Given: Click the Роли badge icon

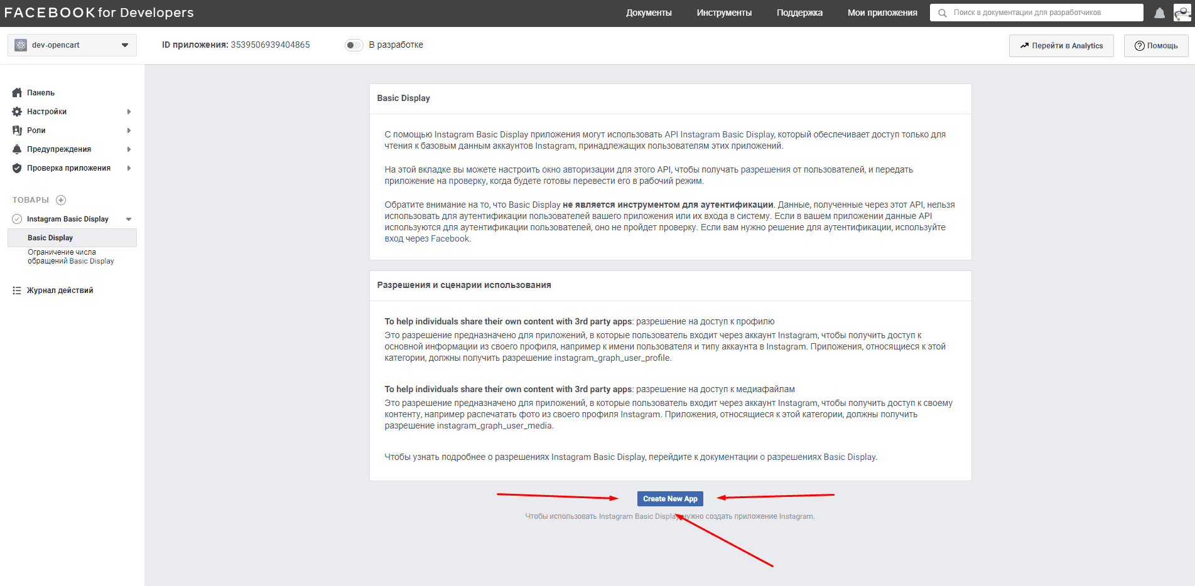Looking at the screenshot, I should click(x=17, y=131).
